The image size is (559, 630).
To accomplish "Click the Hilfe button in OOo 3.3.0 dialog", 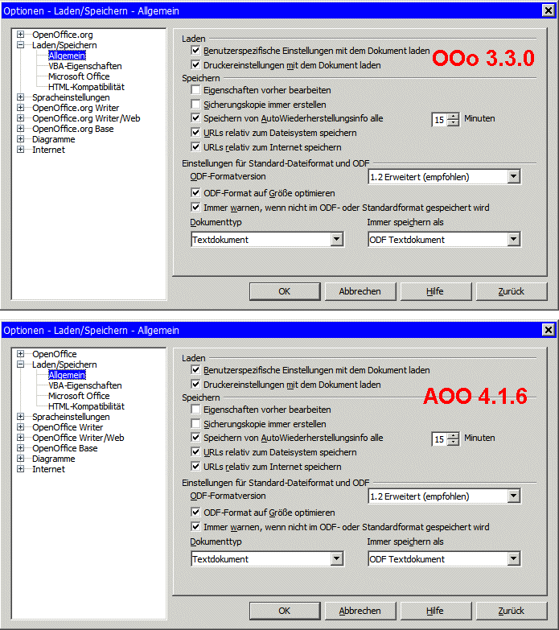I will point(435,291).
